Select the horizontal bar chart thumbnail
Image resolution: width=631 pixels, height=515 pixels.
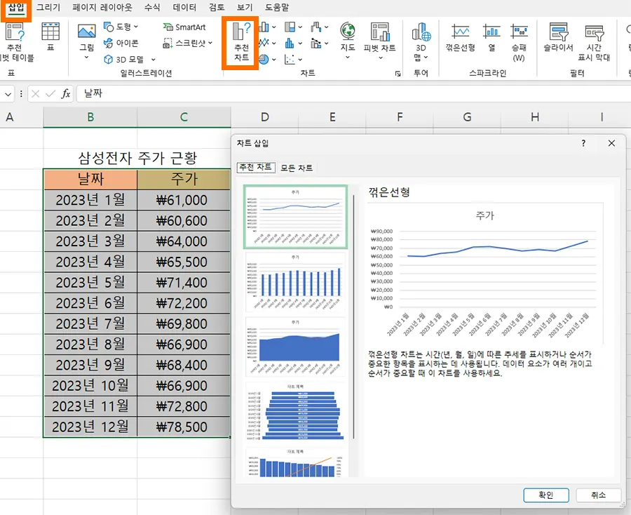pyautogui.click(x=295, y=412)
